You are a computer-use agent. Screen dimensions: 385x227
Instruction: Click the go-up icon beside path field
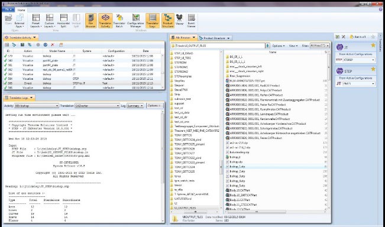tap(268, 46)
